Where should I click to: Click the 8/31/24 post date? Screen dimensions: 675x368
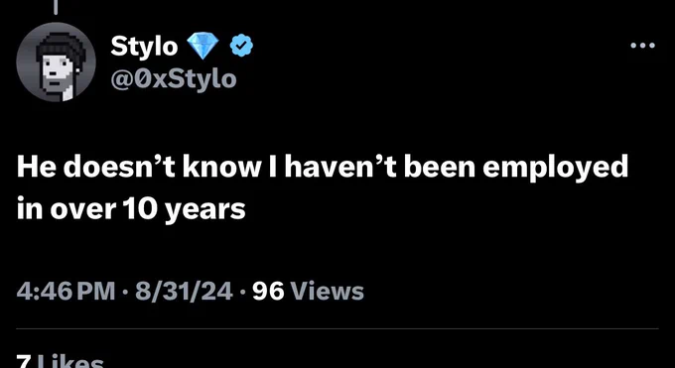(184, 291)
